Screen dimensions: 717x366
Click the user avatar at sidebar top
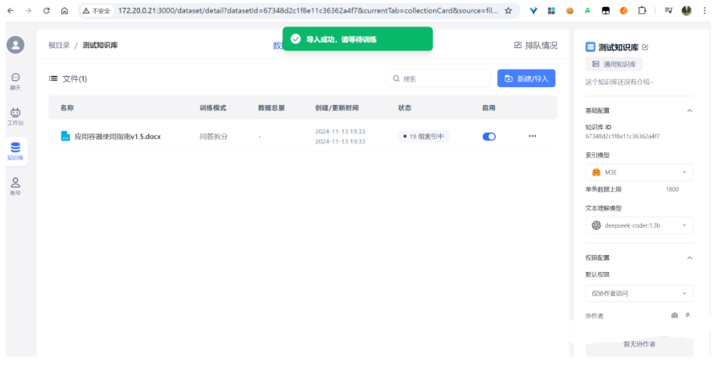tap(16, 45)
